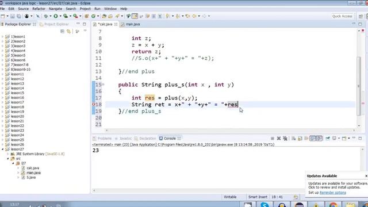Click the Terminate square icon in Console
This screenshot has height=207, width=368.
pyautogui.click(x=273, y=139)
